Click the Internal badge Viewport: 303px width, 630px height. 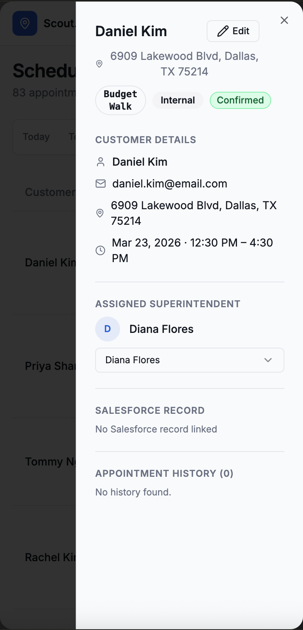tap(178, 100)
